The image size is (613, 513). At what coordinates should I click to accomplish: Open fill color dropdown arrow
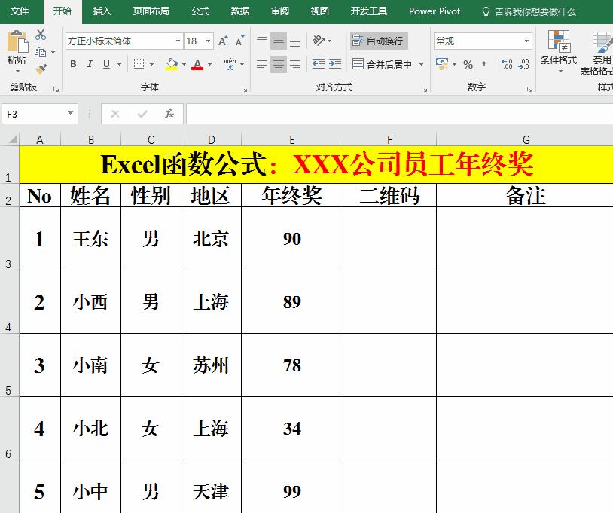[x=184, y=64]
